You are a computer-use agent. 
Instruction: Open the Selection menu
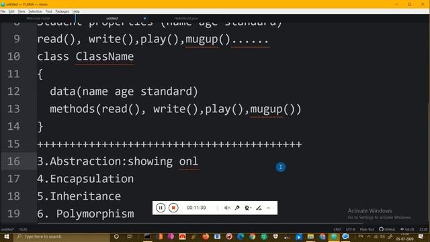click(x=36, y=11)
